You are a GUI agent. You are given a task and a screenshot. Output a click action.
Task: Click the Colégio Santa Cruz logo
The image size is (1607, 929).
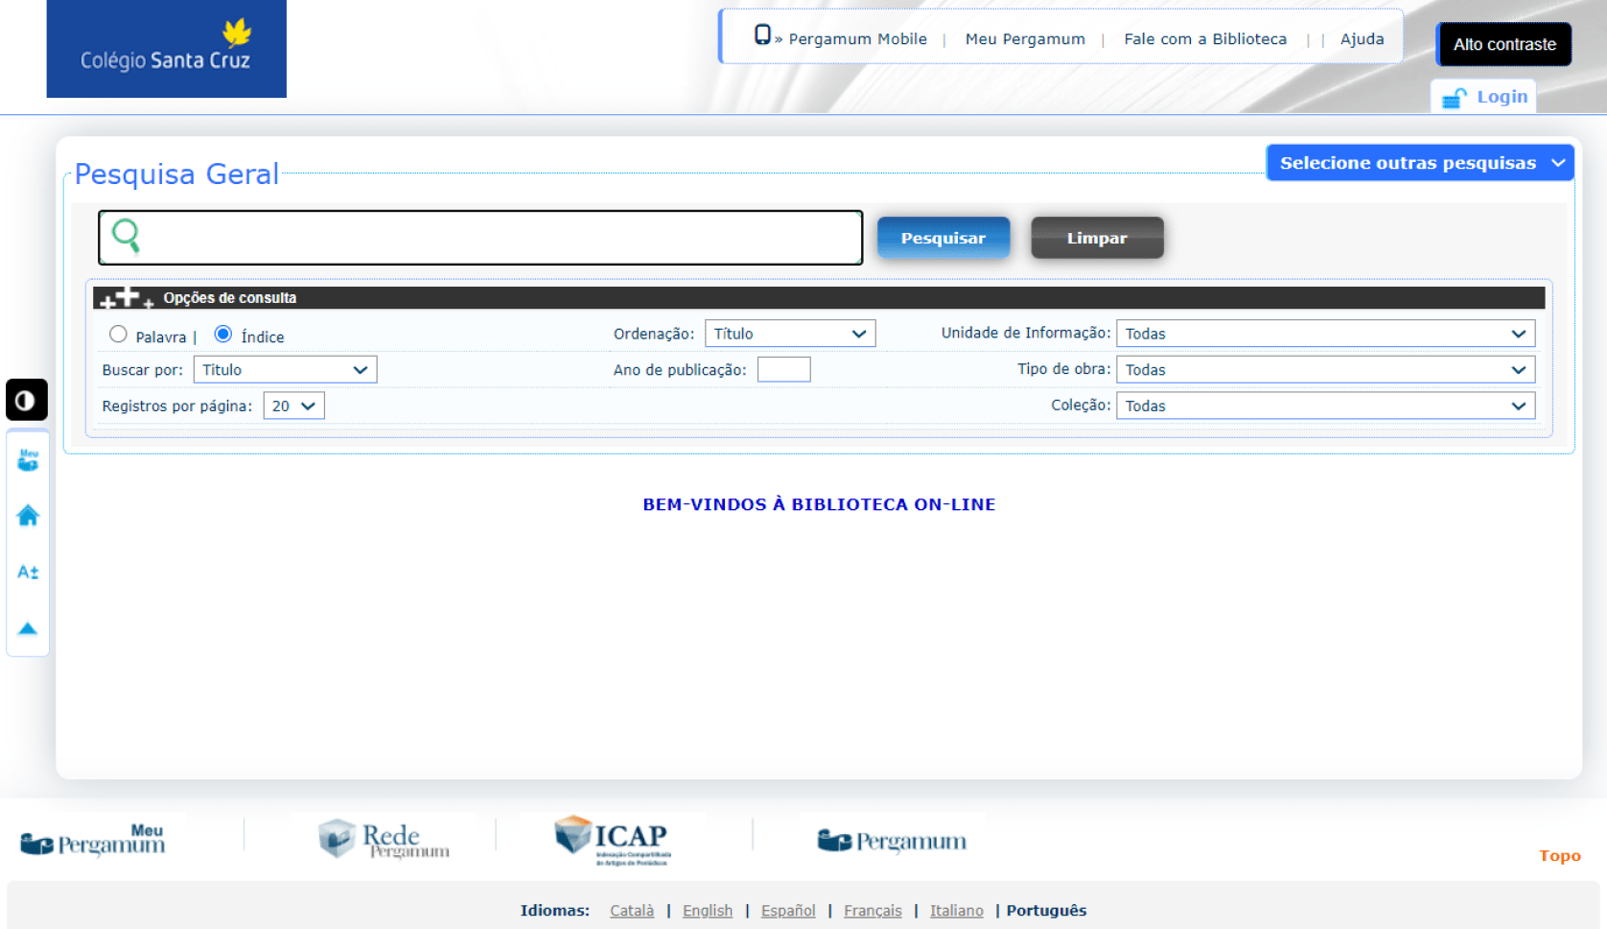166,49
